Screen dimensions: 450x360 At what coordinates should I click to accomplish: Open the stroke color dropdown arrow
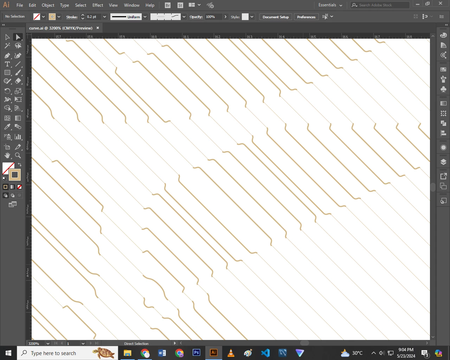59,17
